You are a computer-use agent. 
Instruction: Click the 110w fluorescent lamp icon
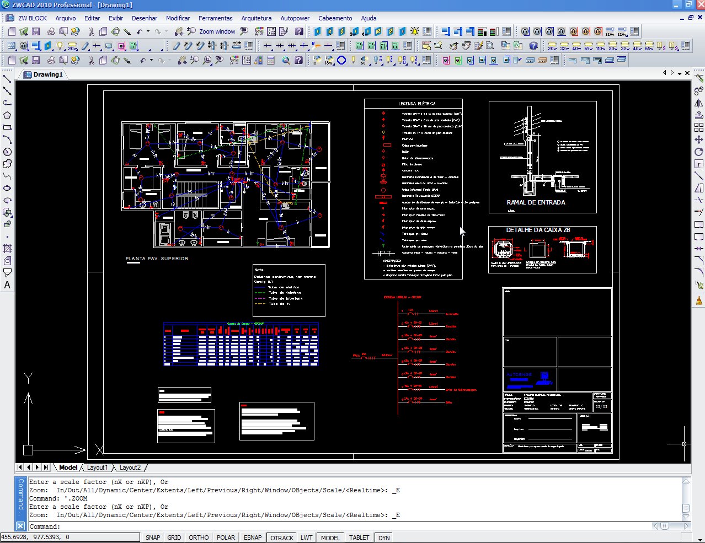601,46
